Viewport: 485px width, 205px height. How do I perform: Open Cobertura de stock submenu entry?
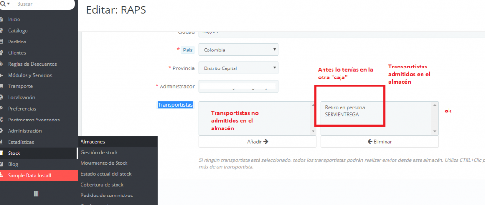102,185
